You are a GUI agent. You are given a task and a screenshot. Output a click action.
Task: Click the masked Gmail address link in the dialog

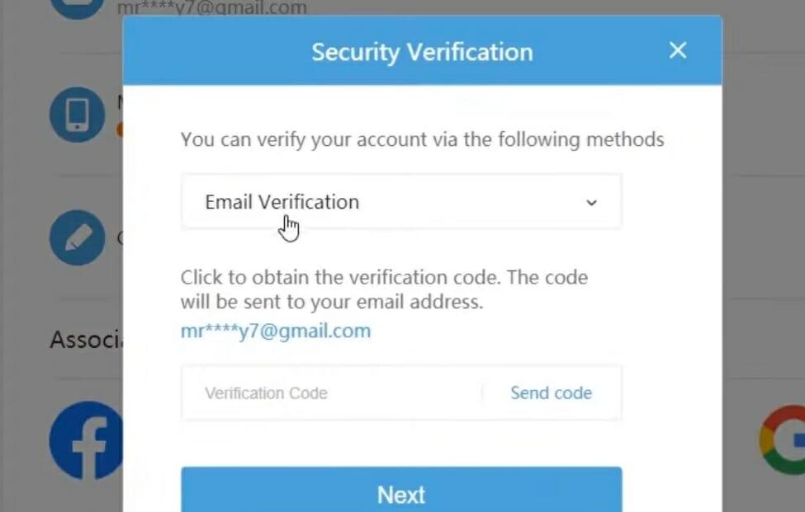click(276, 331)
